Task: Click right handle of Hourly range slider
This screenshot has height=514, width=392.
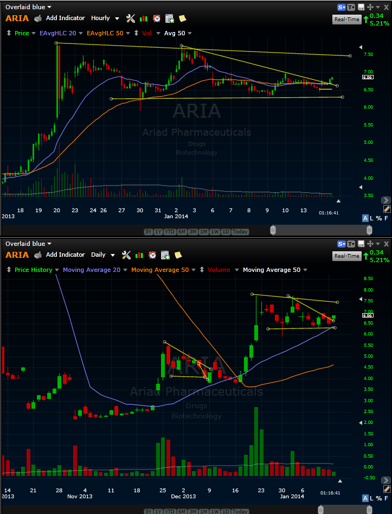Action: (369, 230)
